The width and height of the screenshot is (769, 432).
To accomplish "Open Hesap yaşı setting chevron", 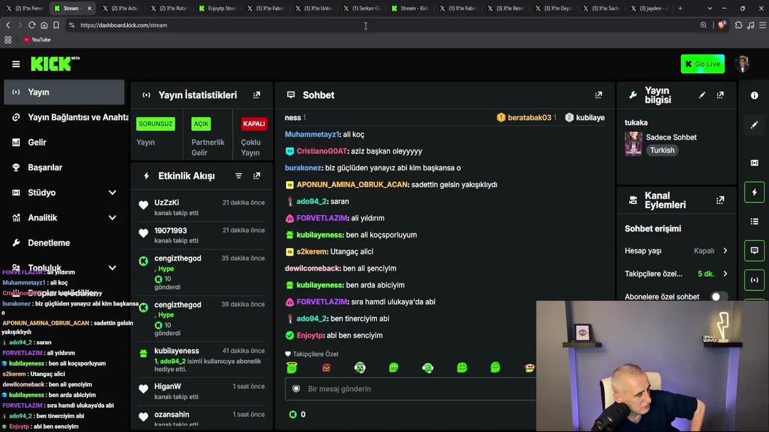I will pos(725,251).
